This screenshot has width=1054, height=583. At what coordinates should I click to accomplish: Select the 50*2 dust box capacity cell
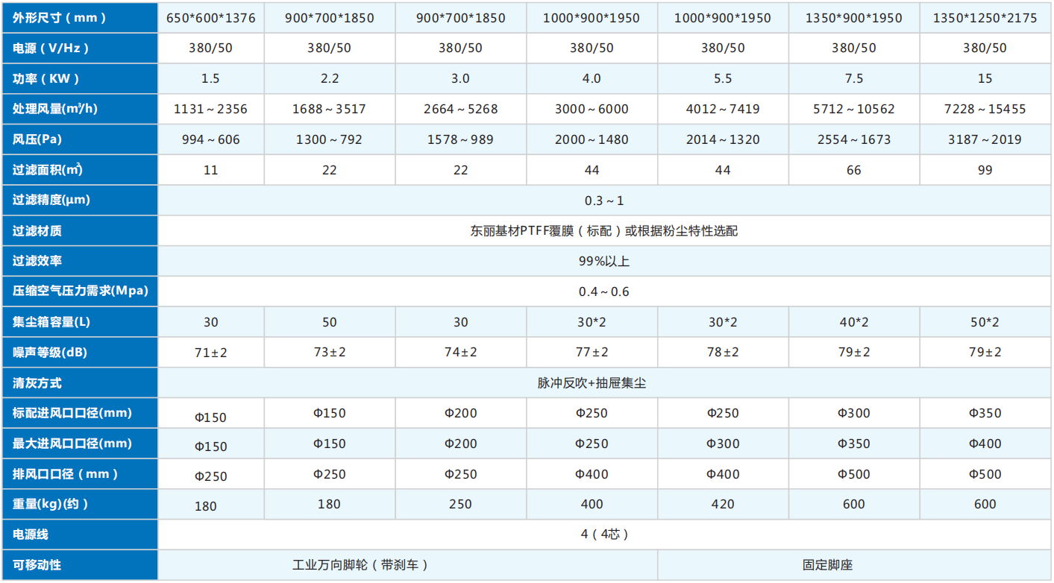(x=985, y=322)
